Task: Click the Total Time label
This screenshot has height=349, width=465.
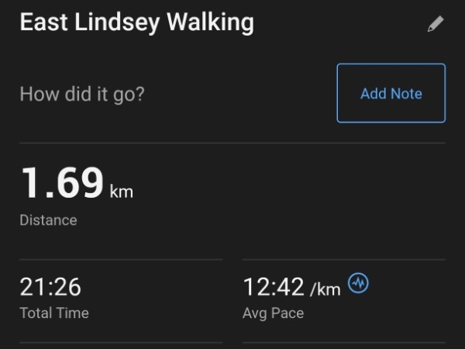Action: pyautogui.click(x=54, y=313)
